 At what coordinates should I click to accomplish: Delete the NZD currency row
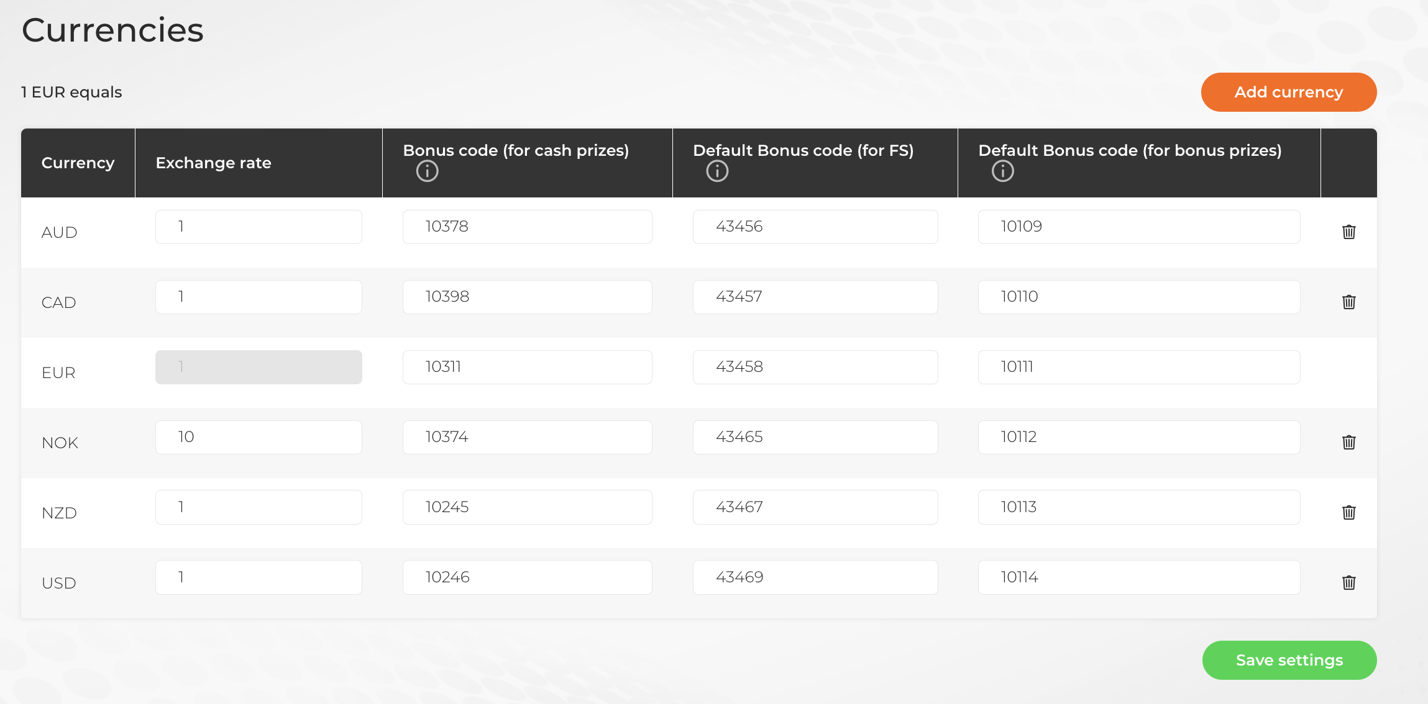tap(1349, 513)
